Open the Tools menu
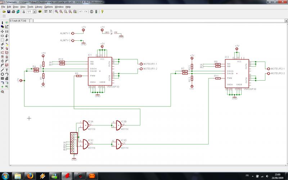288x180 pixels. tap(30, 7)
